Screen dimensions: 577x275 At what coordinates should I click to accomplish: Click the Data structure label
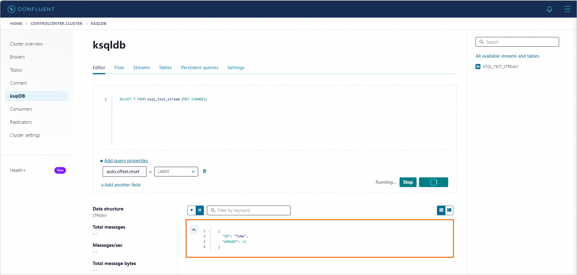click(x=108, y=209)
